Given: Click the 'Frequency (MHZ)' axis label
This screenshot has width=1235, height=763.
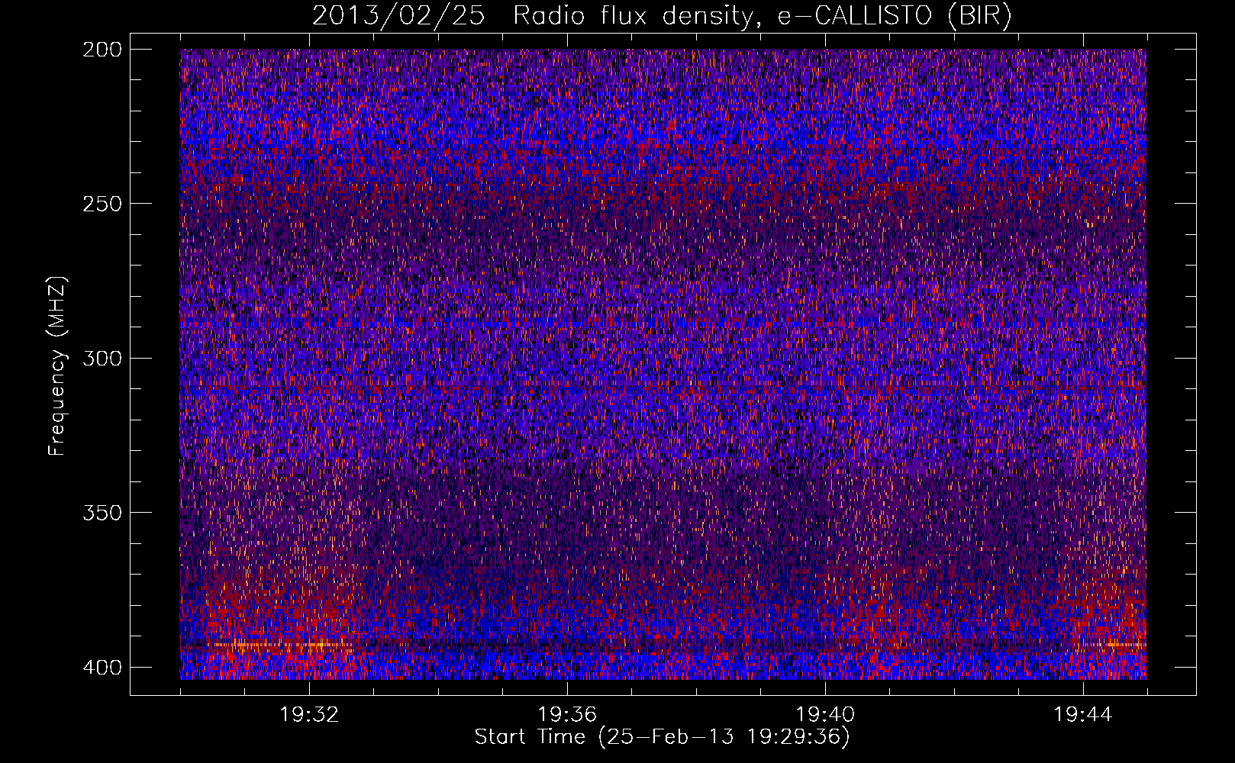Looking at the screenshot, I should point(57,366).
